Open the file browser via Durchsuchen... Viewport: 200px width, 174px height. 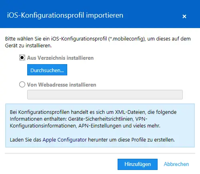click(x=47, y=70)
